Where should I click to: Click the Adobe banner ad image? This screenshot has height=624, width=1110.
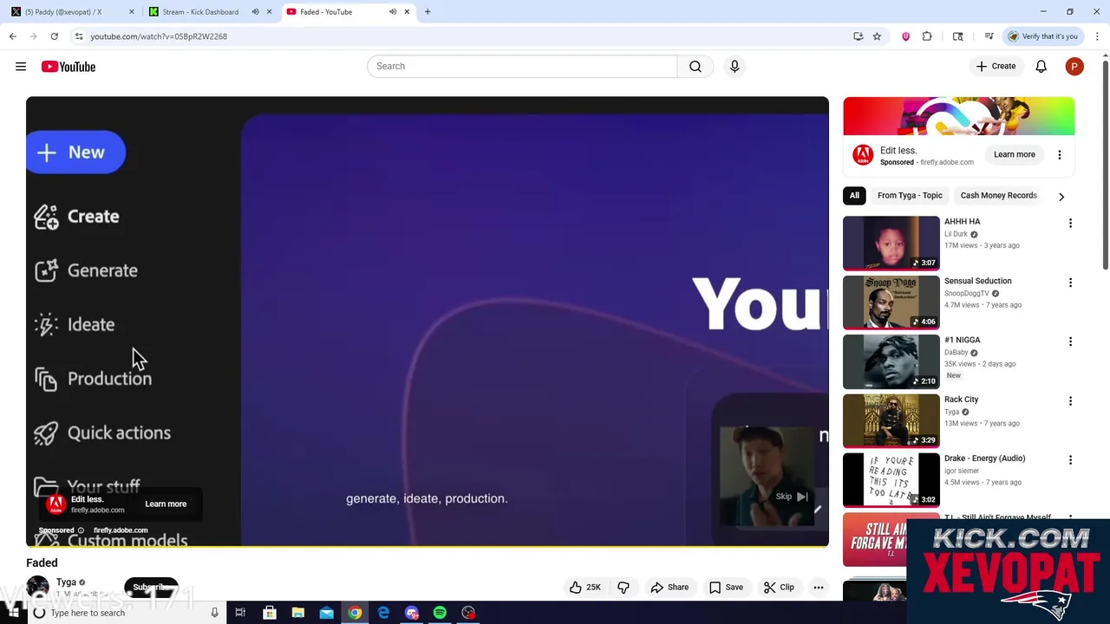point(959,116)
